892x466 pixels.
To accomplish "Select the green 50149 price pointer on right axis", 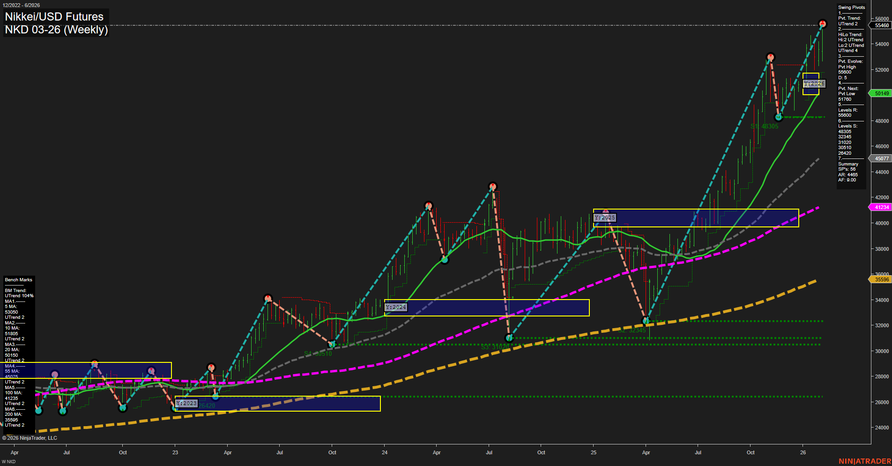I will 880,93.
